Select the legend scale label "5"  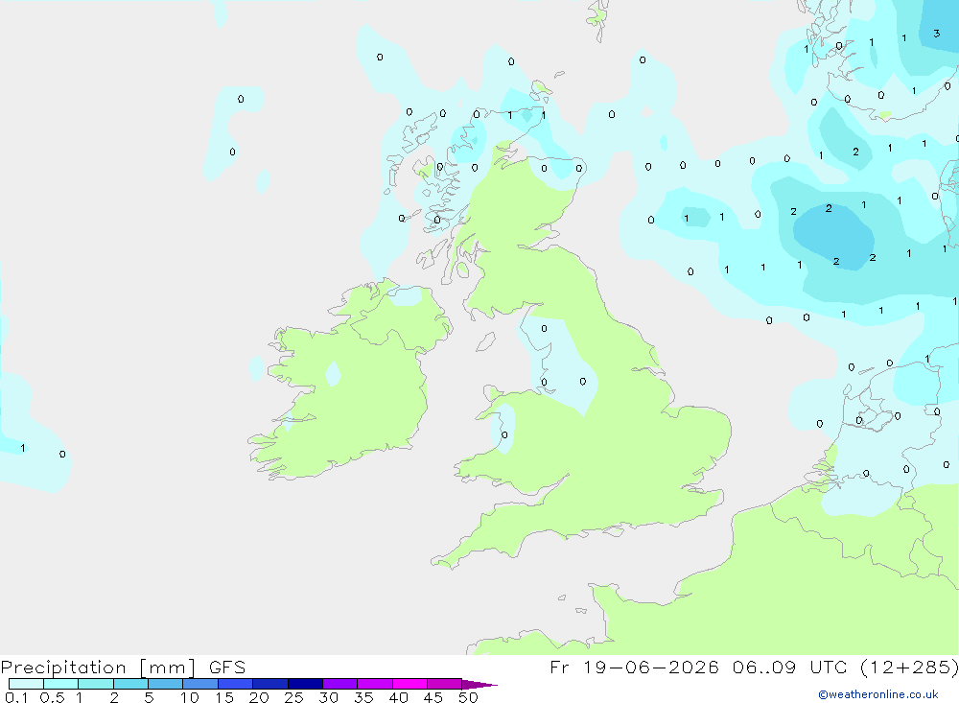point(149,697)
